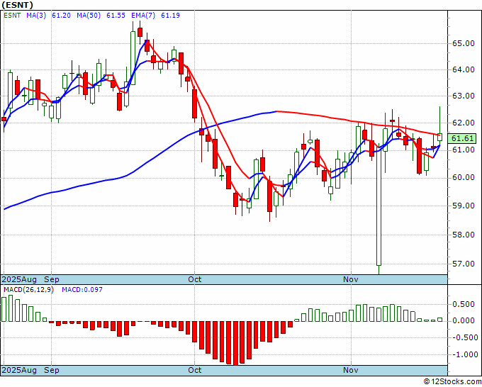Click the 58.00 price axis label

click(x=464, y=235)
